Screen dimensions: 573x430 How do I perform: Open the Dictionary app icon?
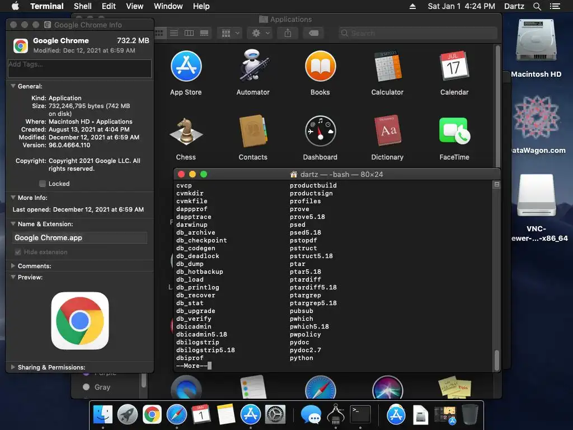pos(387,130)
